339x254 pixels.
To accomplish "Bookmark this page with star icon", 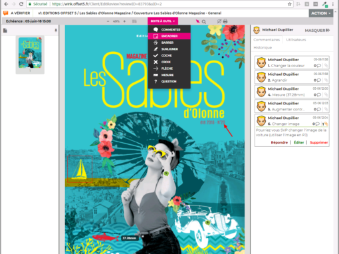I will click(x=289, y=4).
